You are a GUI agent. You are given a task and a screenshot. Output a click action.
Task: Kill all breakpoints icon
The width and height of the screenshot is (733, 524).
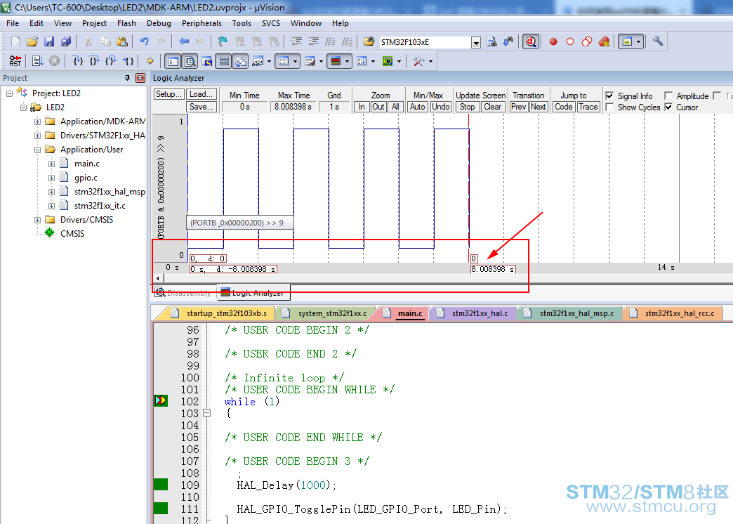604,41
